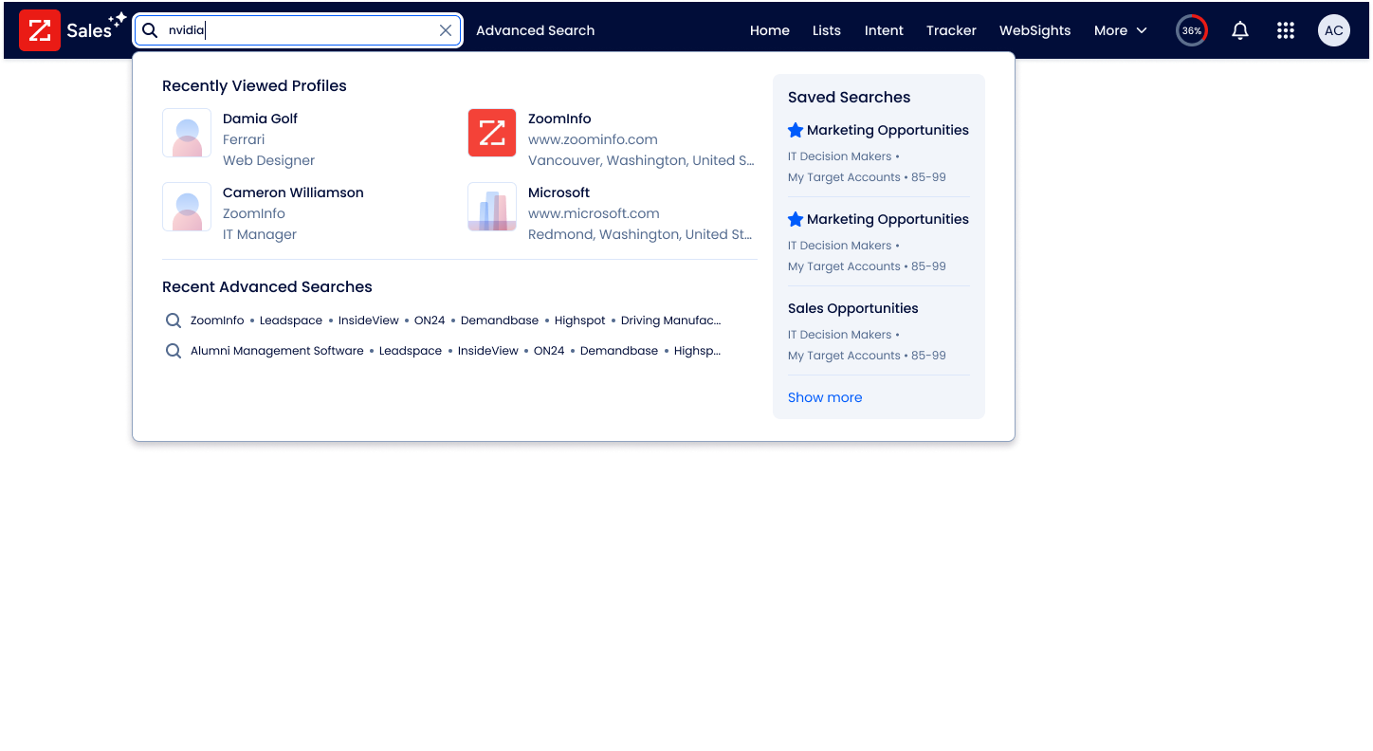Click Show more under Saved Searches

pos(825,397)
